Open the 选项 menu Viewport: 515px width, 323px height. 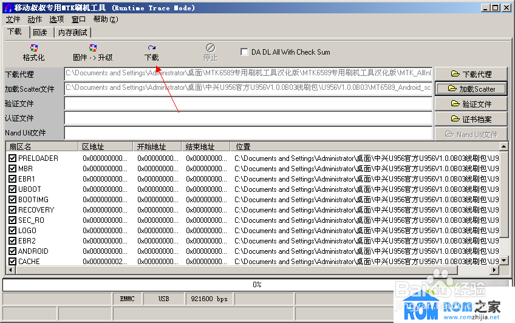point(56,19)
